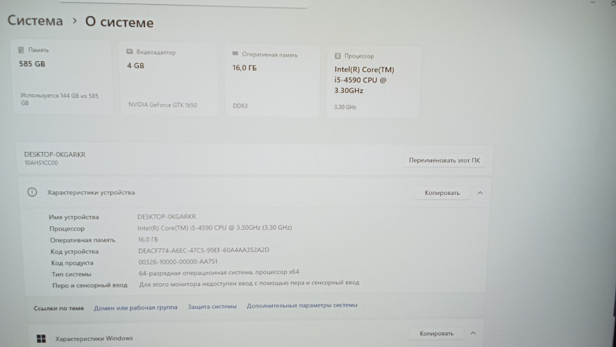
Task: Click the Ссылки по теме label
Action: pos(58,308)
